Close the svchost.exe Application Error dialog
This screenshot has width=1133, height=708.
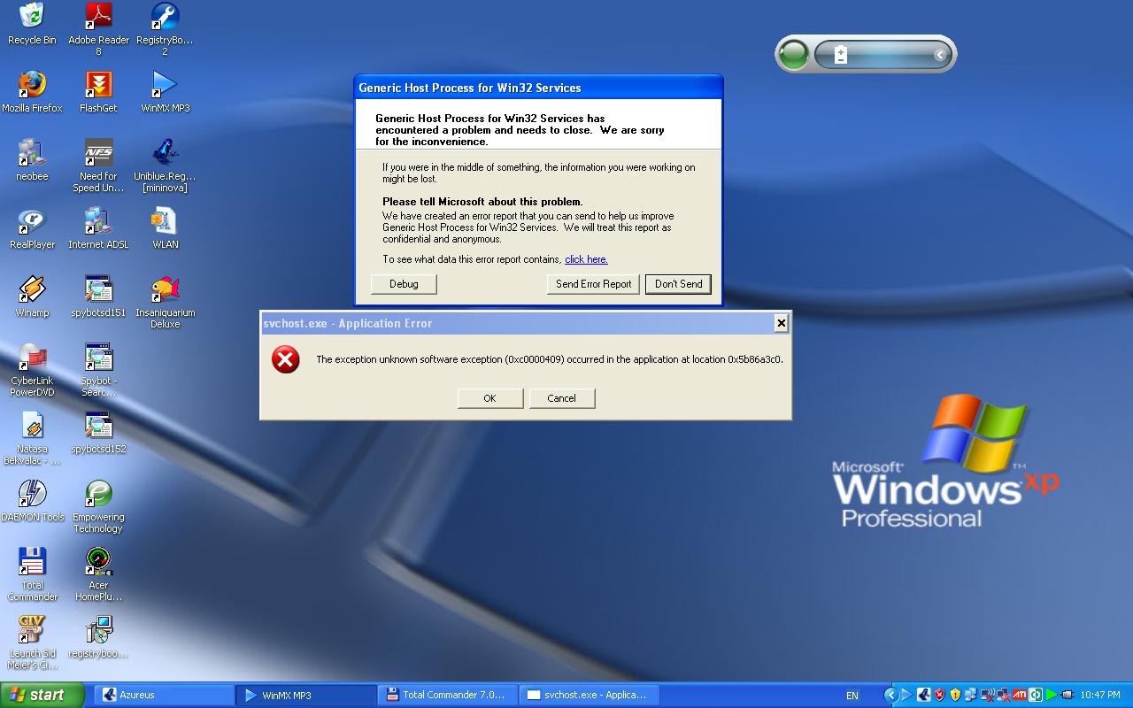(x=781, y=323)
